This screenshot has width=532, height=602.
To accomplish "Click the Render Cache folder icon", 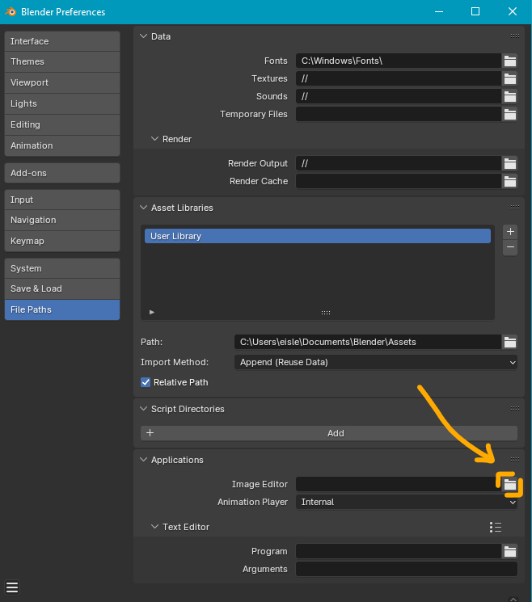I will [509, 181].
